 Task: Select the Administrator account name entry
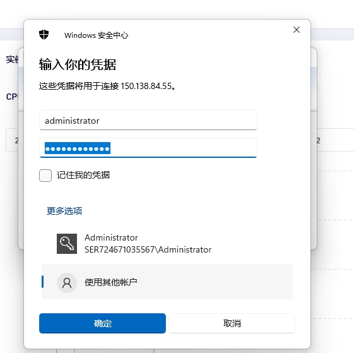coord(111,237)
